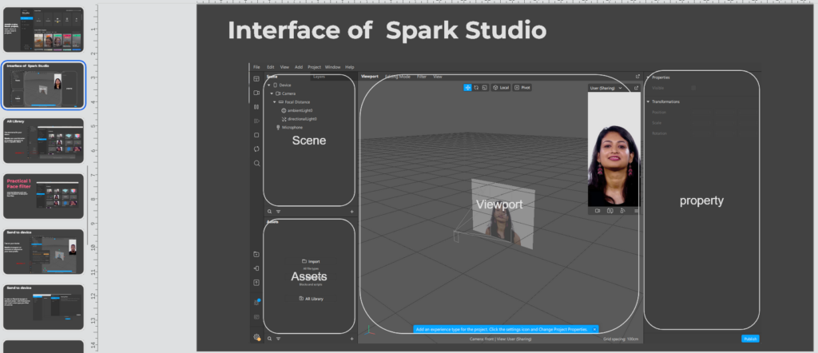
Task: Select the rotate manipulator tool in viewport
Action: coord(476,87)
